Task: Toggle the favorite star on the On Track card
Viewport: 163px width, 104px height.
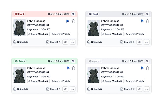Action: 73,68
